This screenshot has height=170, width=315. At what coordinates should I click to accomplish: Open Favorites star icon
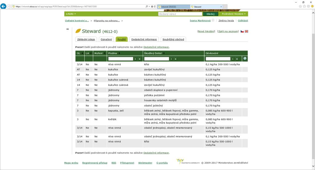tap(304, 6)
